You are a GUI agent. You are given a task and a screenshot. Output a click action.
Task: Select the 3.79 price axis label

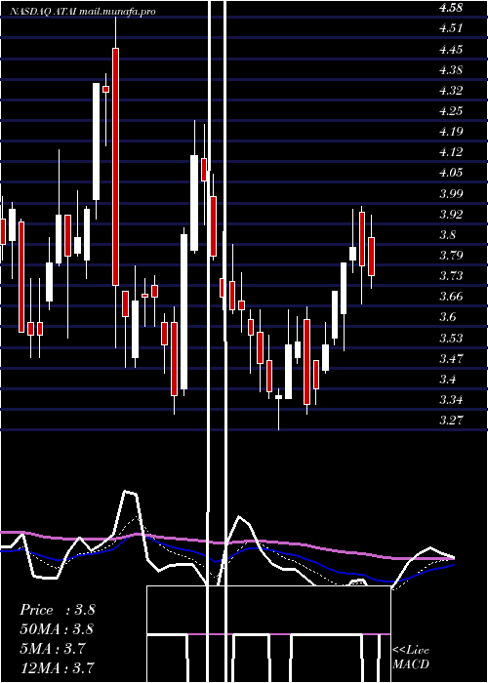pos(451,255)
